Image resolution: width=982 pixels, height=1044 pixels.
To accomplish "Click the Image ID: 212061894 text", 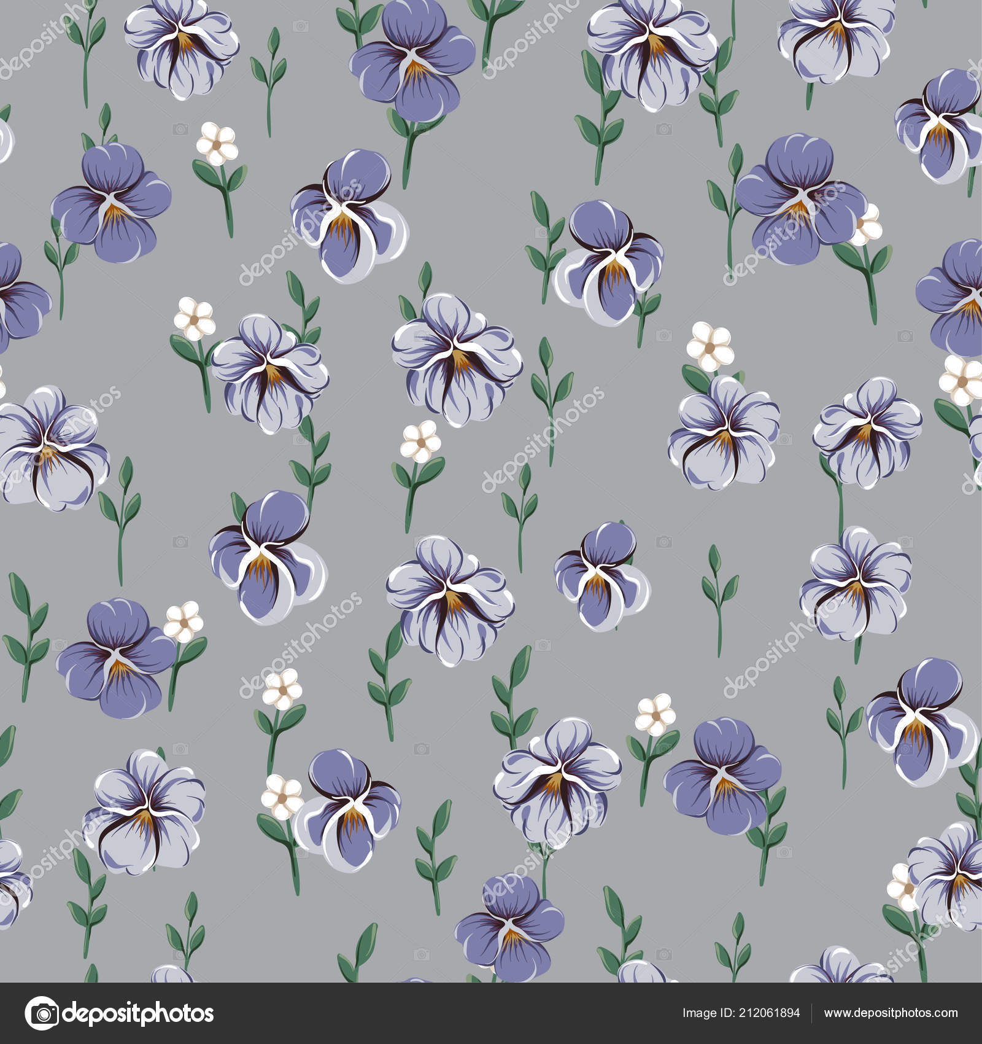I will 741,1013.
